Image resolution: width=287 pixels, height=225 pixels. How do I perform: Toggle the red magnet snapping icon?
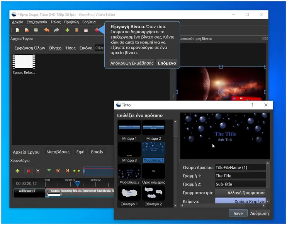tap(29, 171)
